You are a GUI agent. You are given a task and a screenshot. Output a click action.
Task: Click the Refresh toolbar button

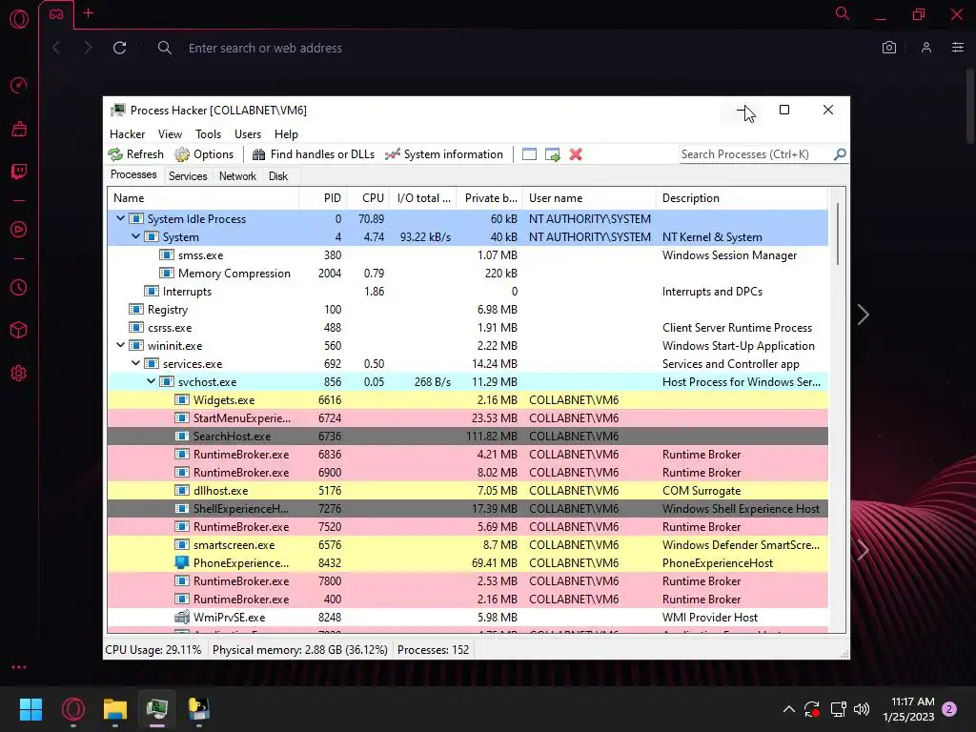[x=136, y=154]
